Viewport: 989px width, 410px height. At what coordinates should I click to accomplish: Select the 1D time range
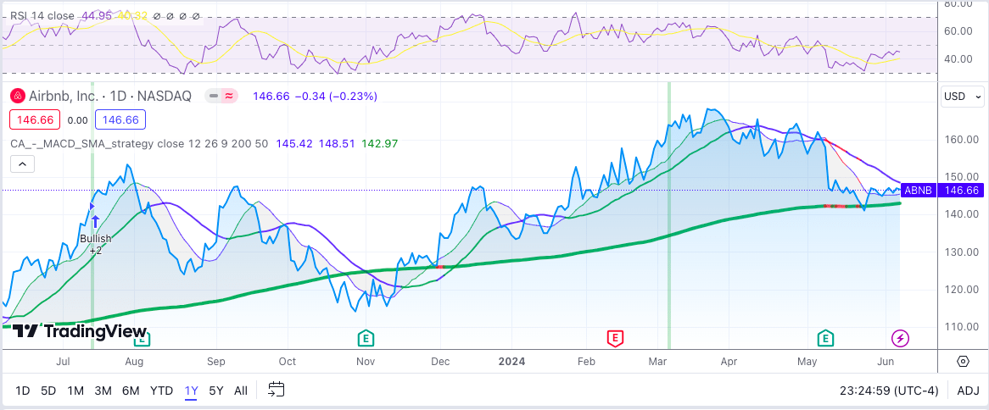coord(22,391)
